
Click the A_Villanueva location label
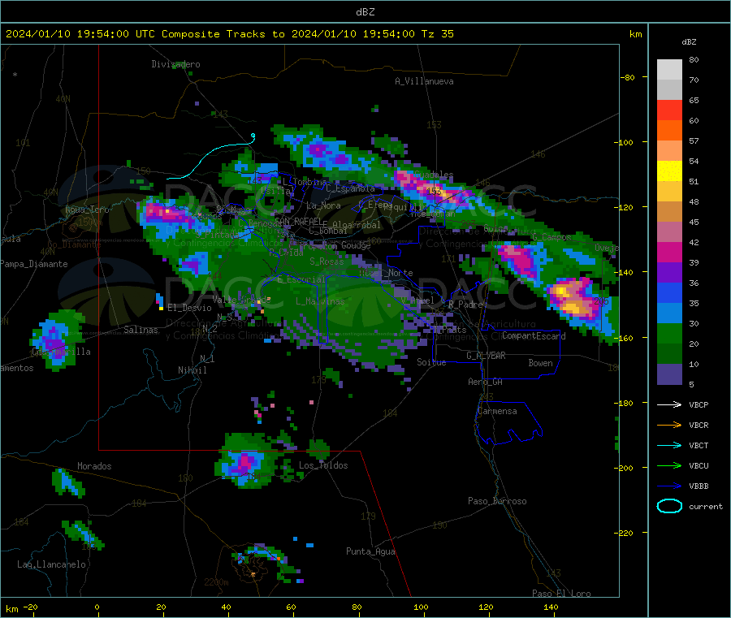pyautogui.click(x=424, y=81)
